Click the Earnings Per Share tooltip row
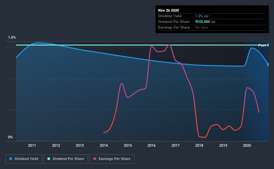The width and height of the screenshot is (274, 169). (x=212, y=27)
